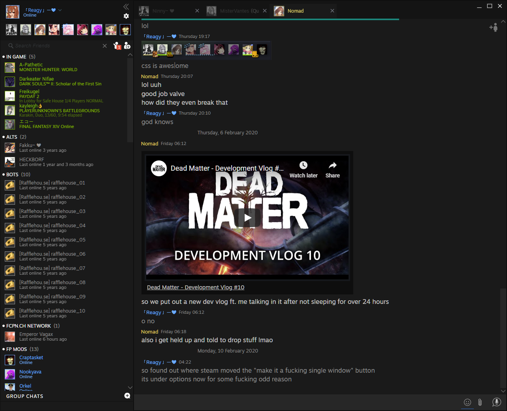Click the chat message input box
Image resolution: width=507 pixels, height=411 pixels.
pos(296,402)
